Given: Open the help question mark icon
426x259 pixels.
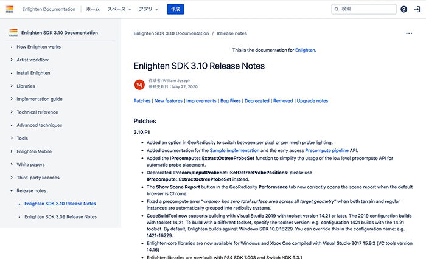Looking at the screenshot, I should point(403,10).
